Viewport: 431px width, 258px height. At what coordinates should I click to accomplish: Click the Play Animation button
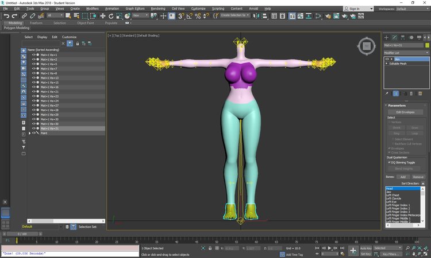tap(329, 248)
